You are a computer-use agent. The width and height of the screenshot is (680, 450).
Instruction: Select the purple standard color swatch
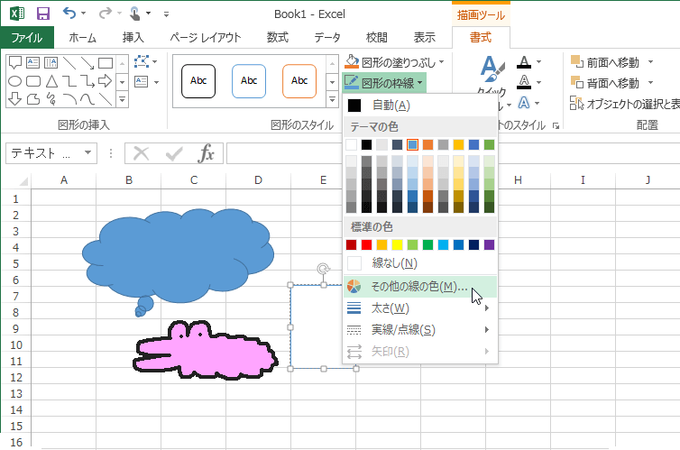click(x=489, y=245)
